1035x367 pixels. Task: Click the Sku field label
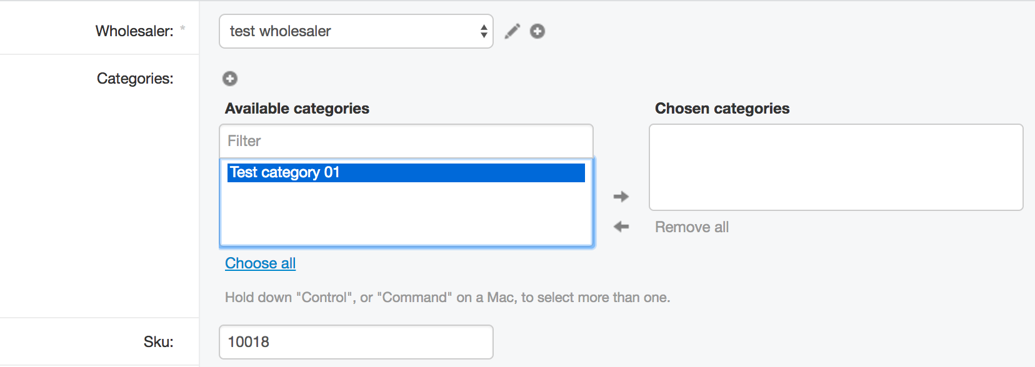click(x=159, y=342)
